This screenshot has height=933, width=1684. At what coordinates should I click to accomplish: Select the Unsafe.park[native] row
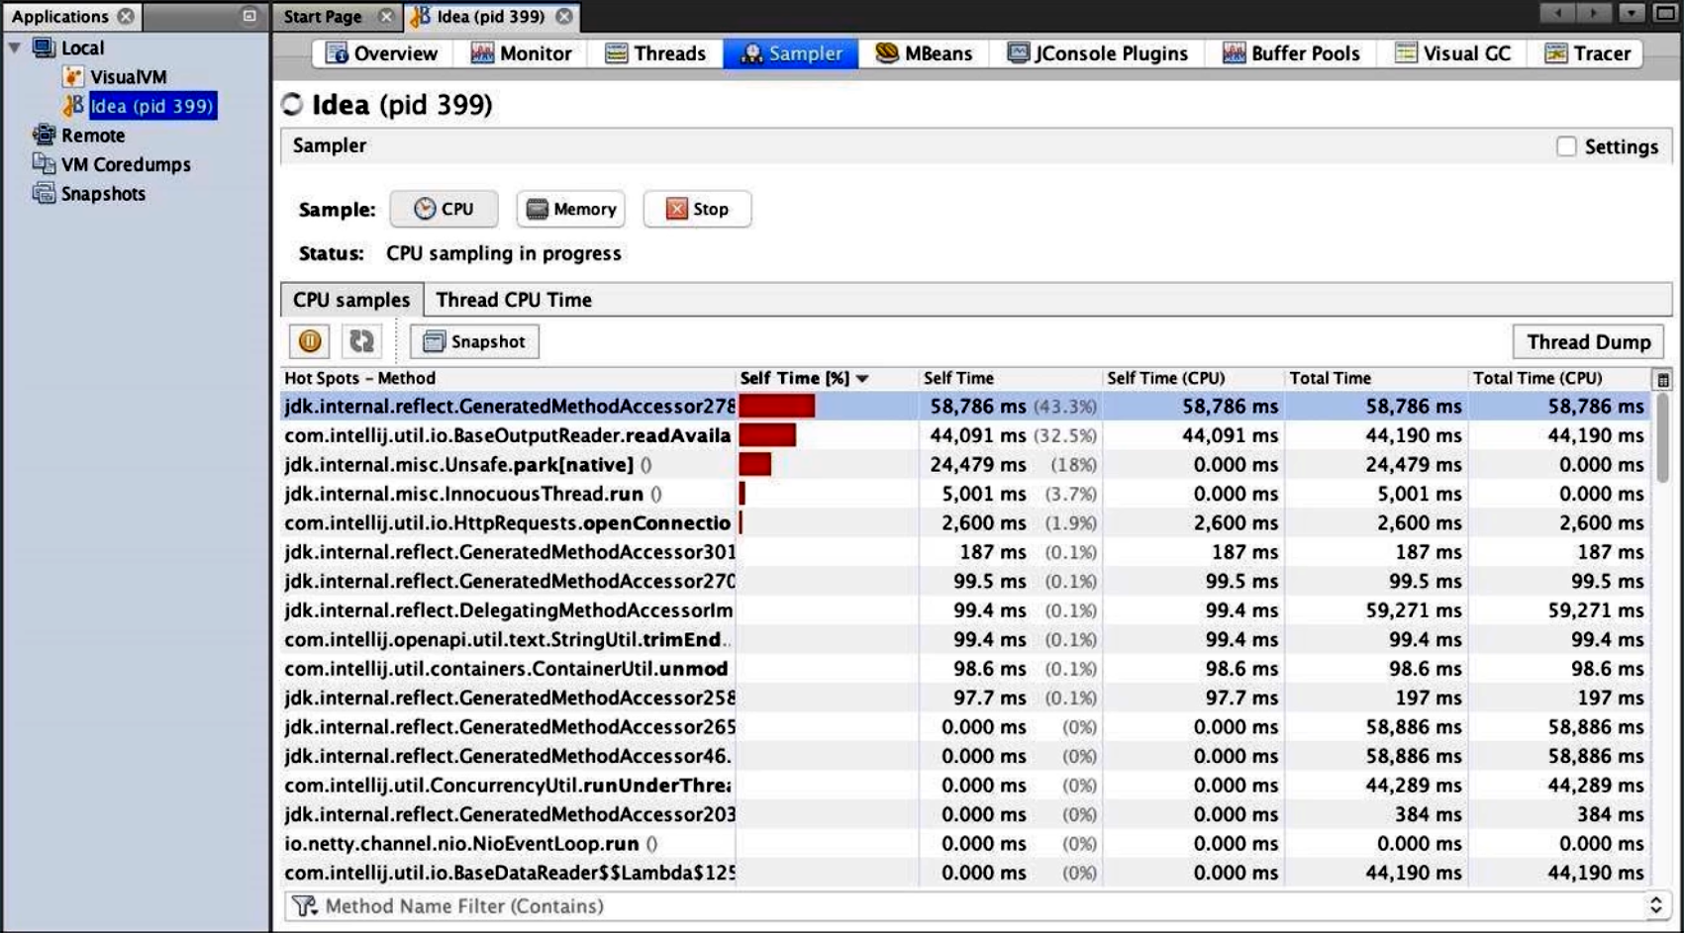pyautogui.click(x=965, y=464)
